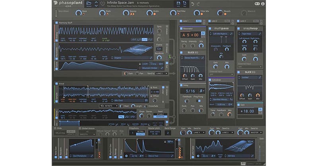Screen dimensions: 318x166
Task: Enable the Glide checkbox
Action: pos(55,129)
